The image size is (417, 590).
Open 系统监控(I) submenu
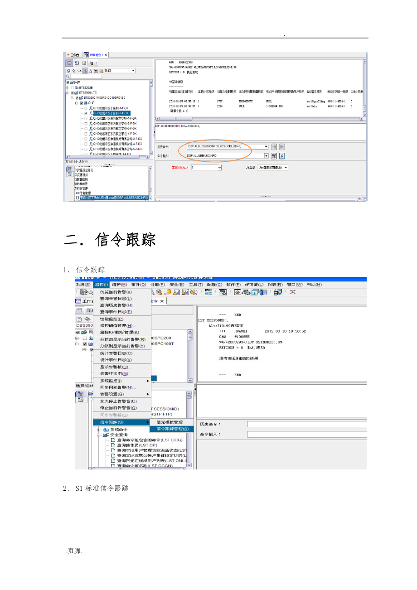[121, 381]
